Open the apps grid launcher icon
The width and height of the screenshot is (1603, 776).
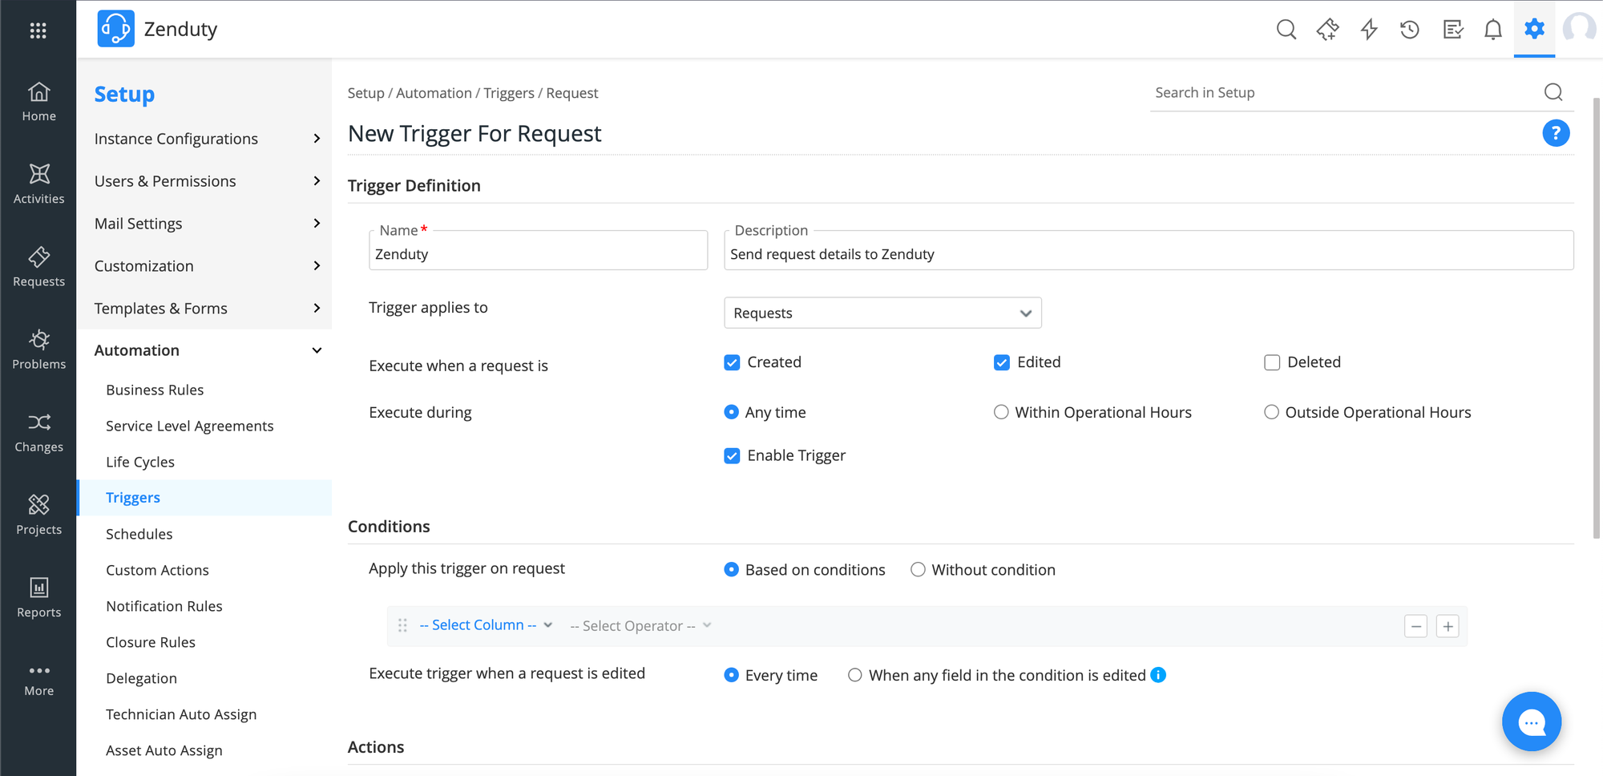click(x=38, y=30)
